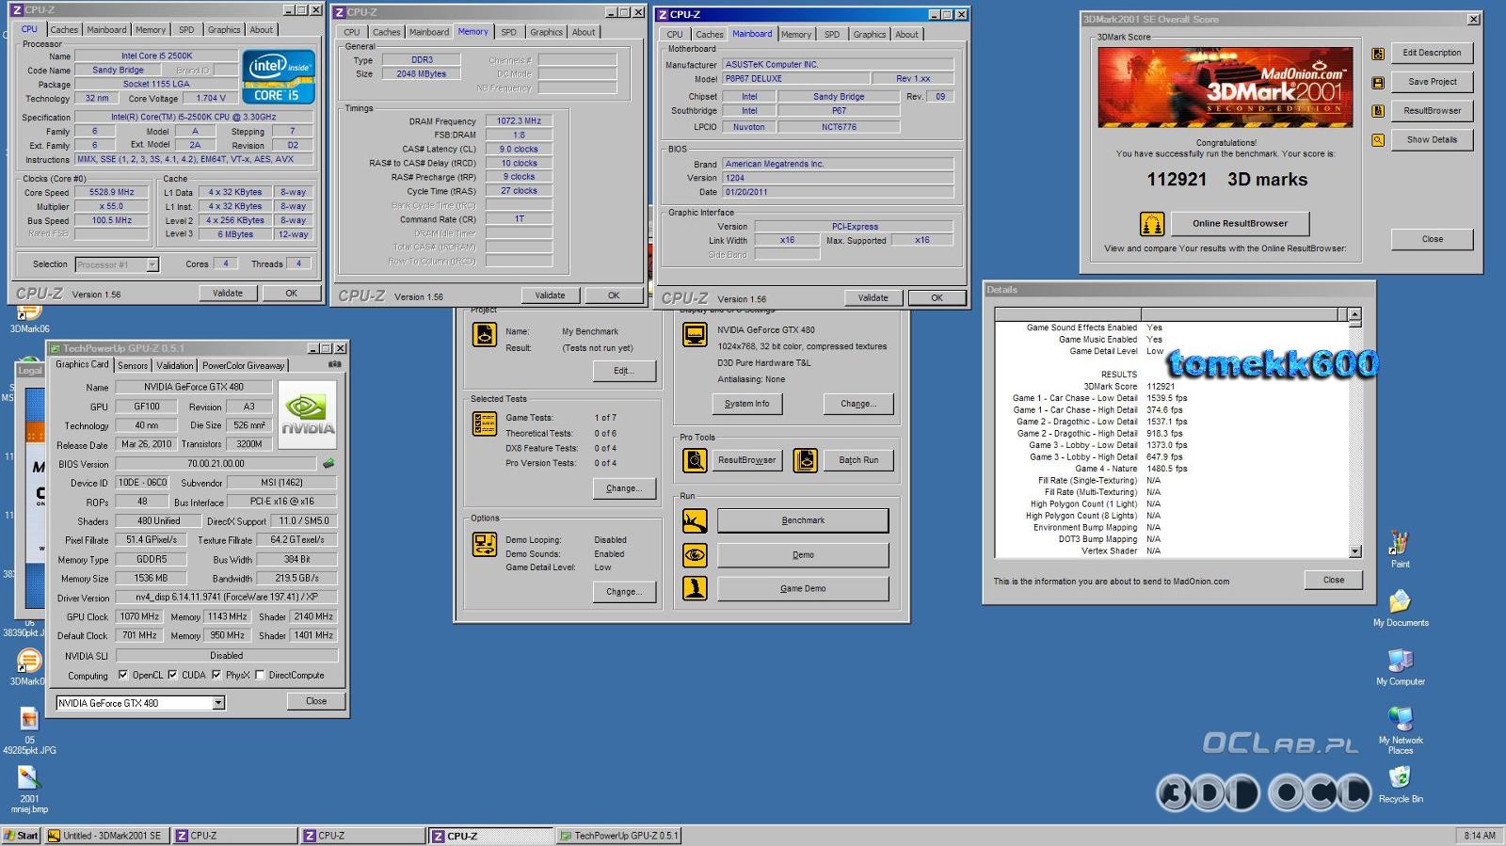Image resolution: width=1506 pixels, height=846 pixels.
Task: Toggle the OpenCL checkbox in GPU-Z
Action: [123, 675]
